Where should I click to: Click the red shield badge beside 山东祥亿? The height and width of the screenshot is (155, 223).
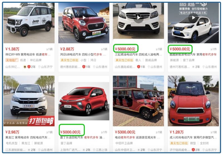coord(29,67)
